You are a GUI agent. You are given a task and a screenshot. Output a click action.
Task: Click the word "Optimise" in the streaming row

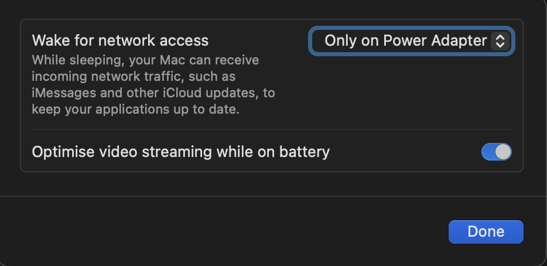(60, 152)
